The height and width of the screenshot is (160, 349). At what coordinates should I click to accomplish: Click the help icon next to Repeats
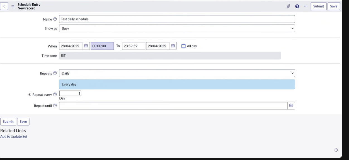click(x=55, y=73)
